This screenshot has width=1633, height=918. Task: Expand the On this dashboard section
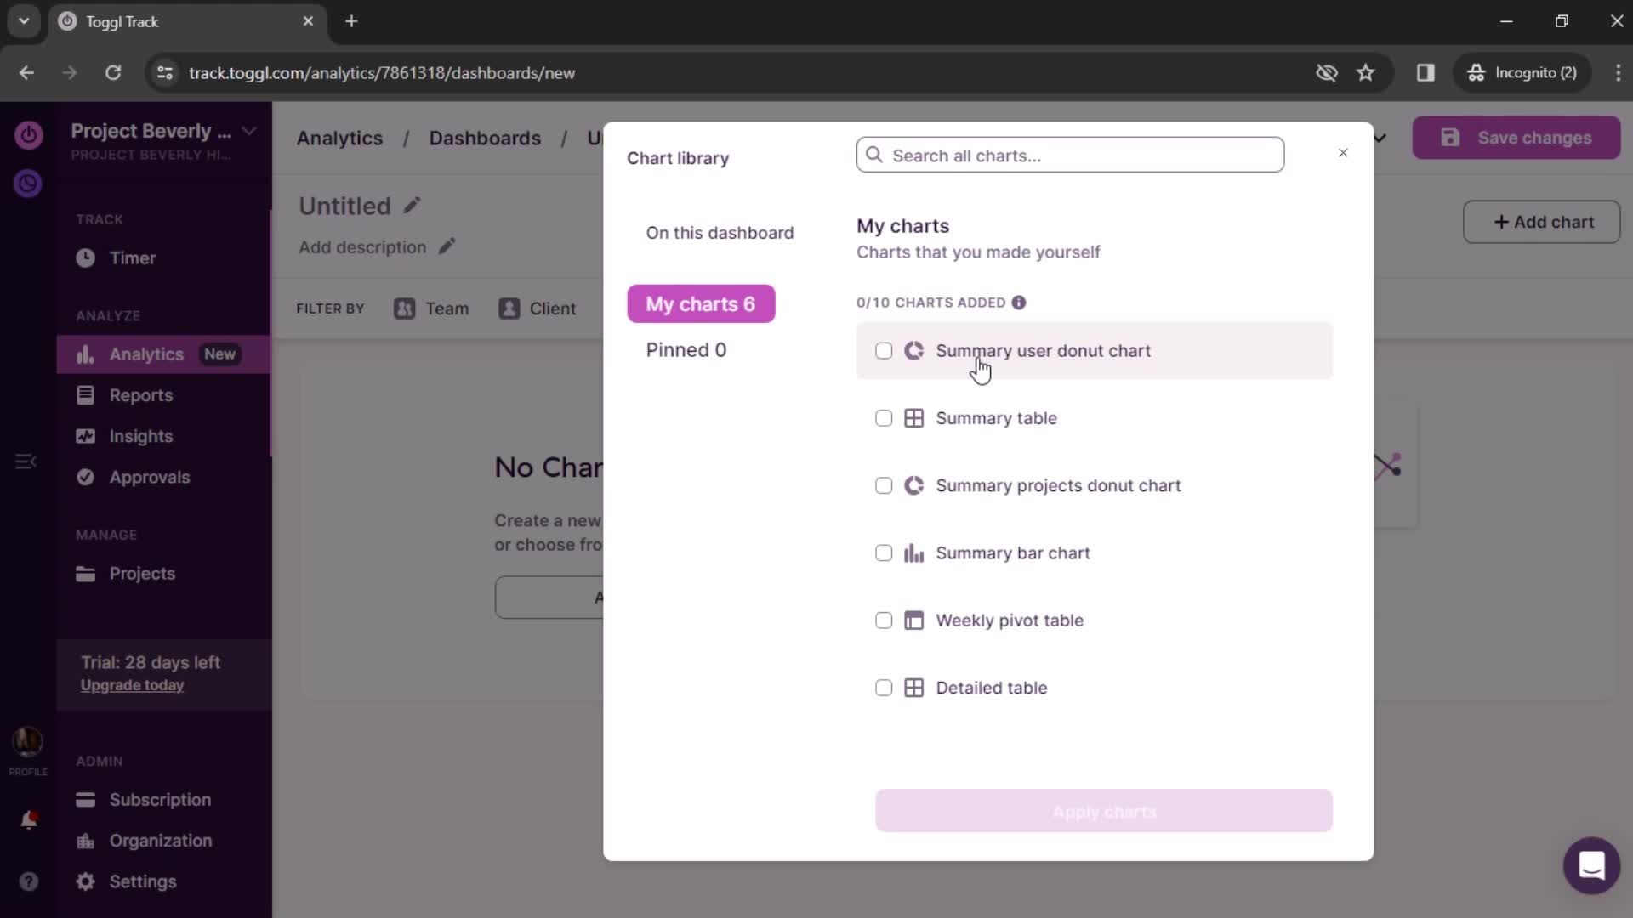pos(720,232)
